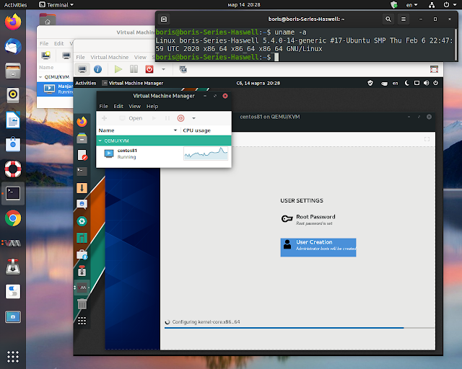462x369 pixels.
Task: Open Ubuntu Software shopping bag icon
Action: click(x=13, y=144)
